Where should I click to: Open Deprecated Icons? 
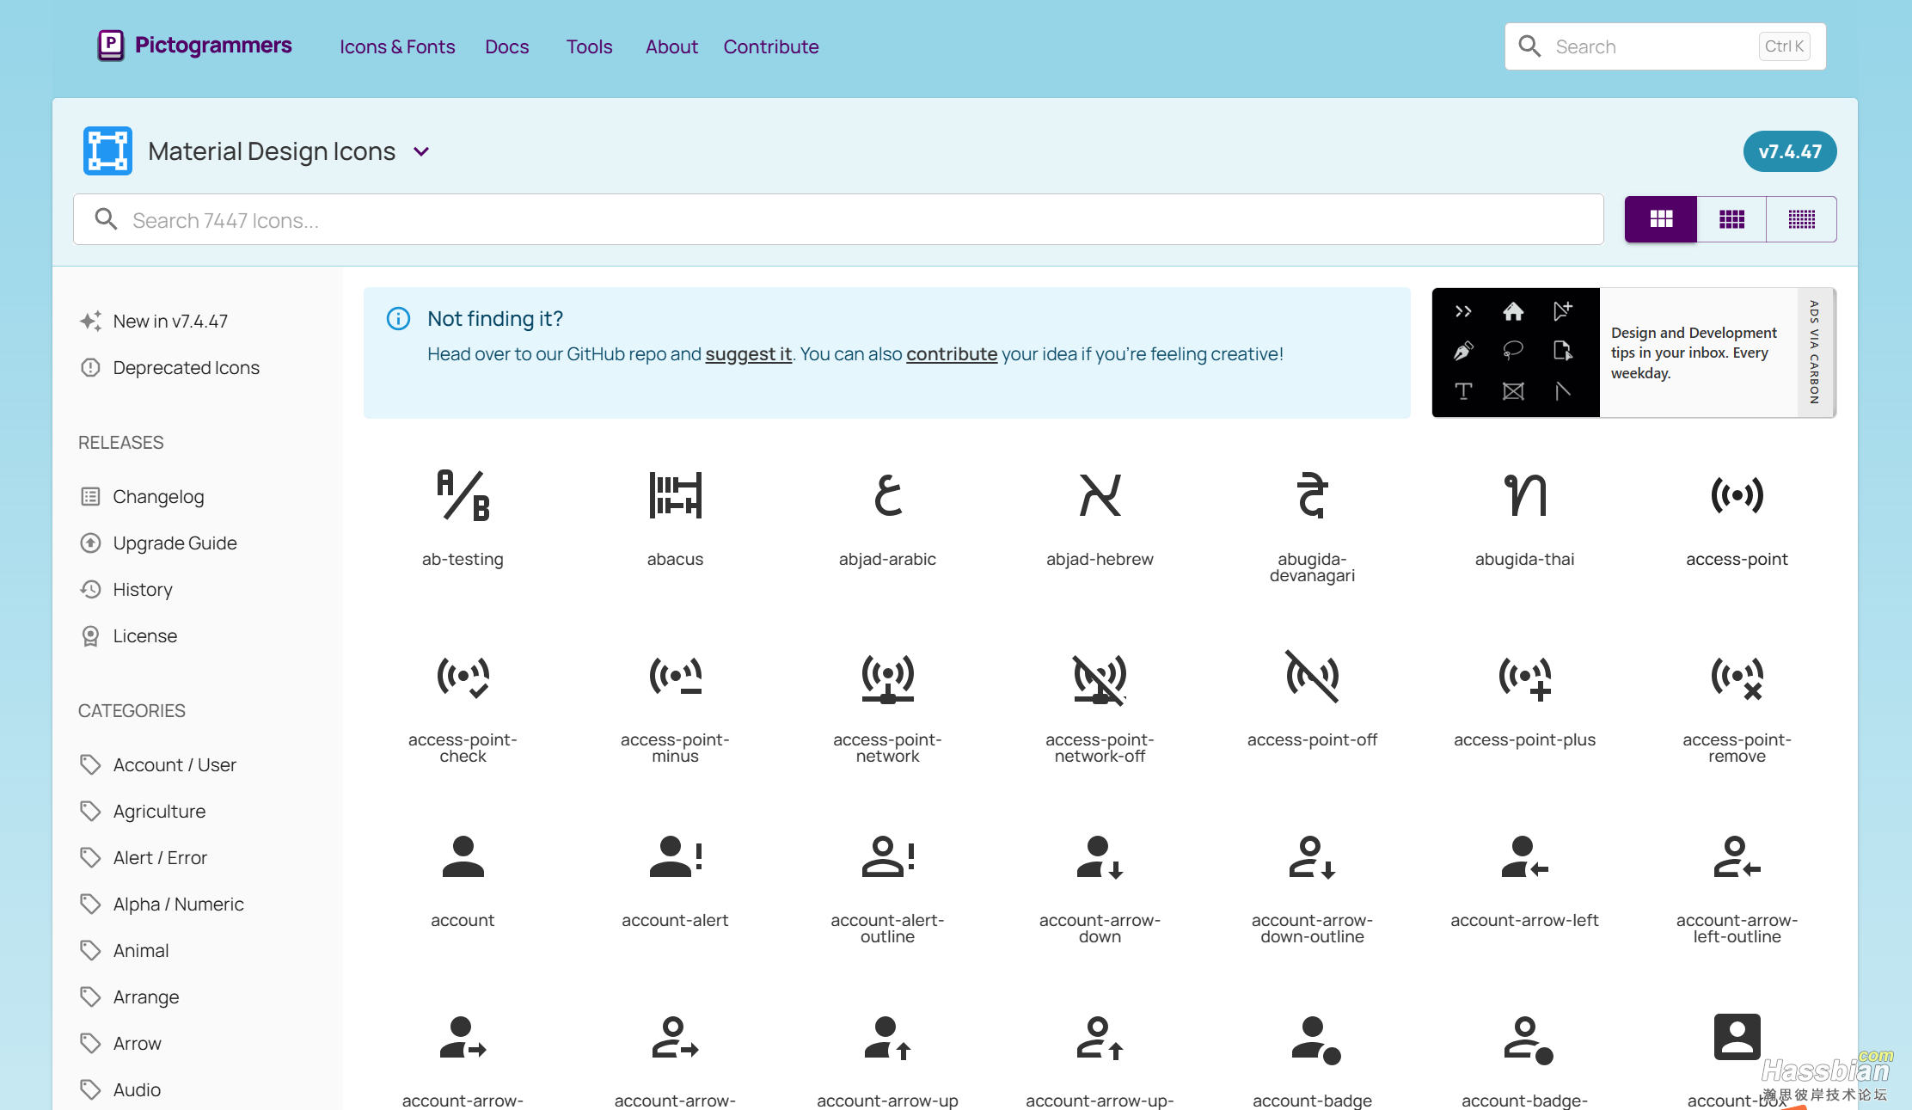[x=170, y=367]
